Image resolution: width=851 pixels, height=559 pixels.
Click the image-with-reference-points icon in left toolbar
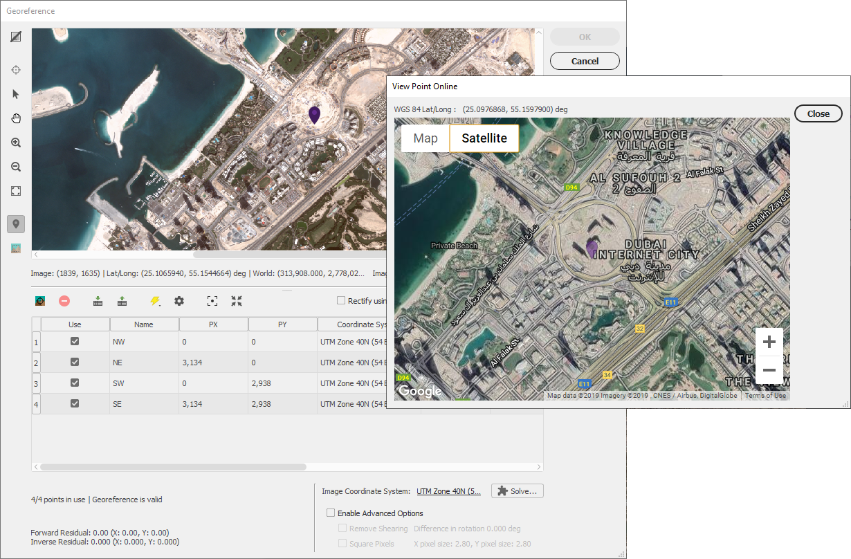click(x=16, y=248)
